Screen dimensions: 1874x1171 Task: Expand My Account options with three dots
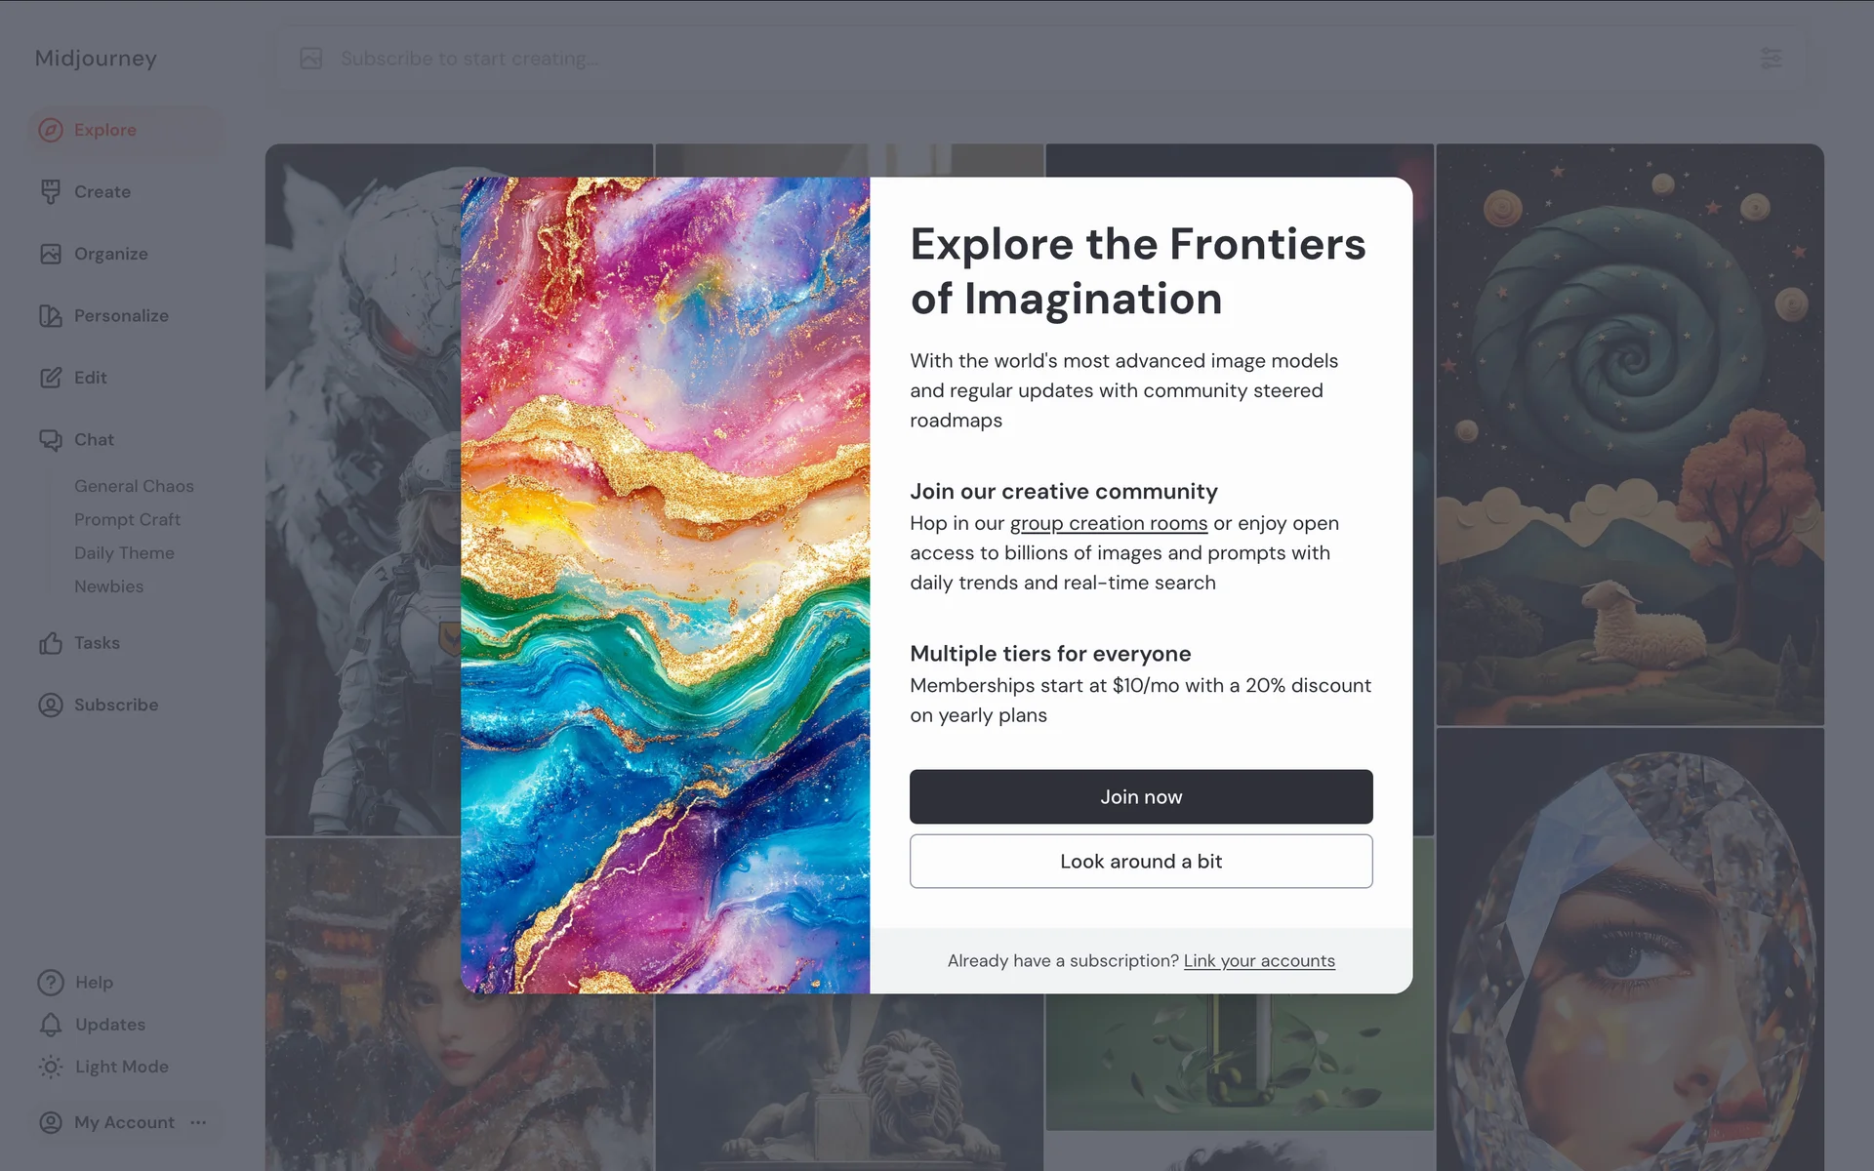(199, 1122)
